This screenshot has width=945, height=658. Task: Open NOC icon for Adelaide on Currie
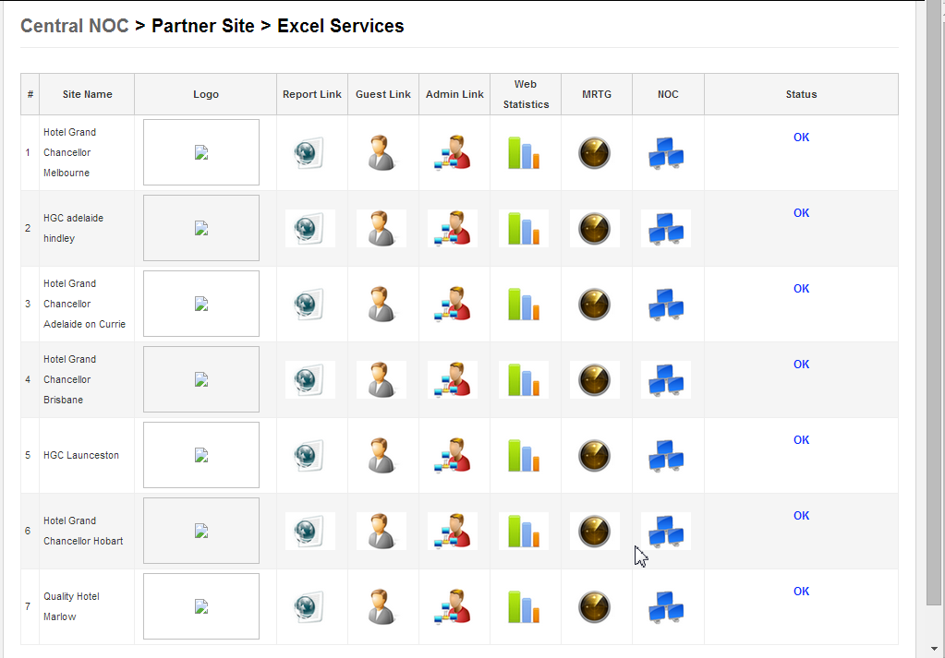(666, 304)
